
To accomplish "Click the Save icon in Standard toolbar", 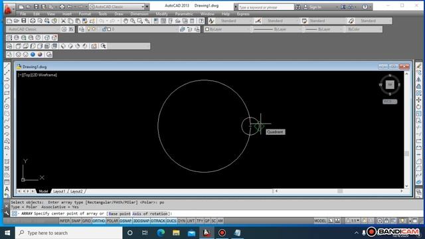I will (24, 21).
